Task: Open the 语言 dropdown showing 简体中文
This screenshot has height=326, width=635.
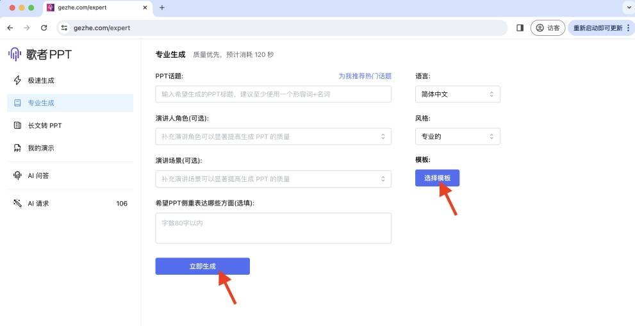Action: click(x=458, y=94)
